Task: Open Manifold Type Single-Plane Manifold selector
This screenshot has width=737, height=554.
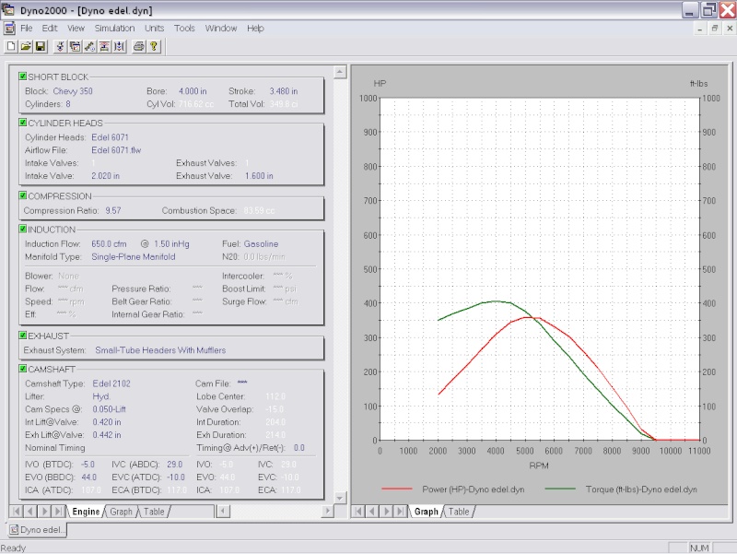Action: click(134, 257)
